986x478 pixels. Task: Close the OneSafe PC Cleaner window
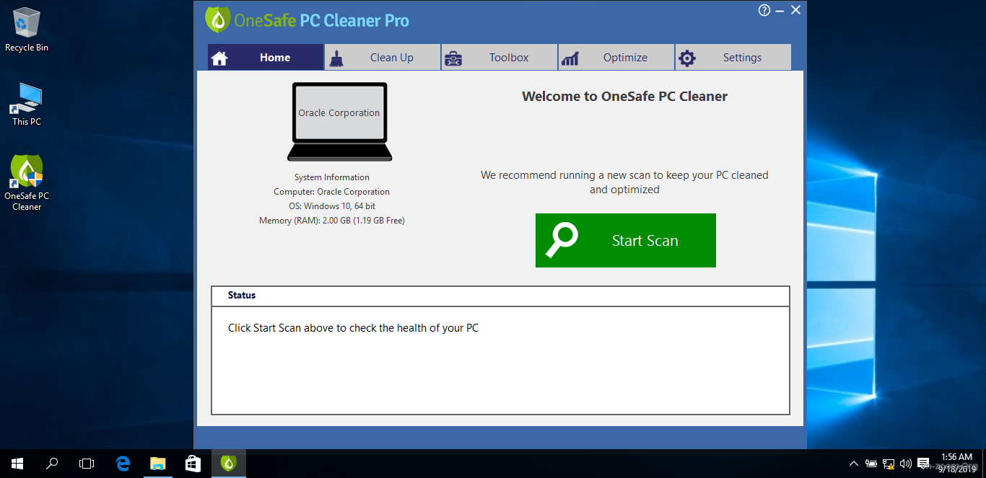click(x=795, y=10)
